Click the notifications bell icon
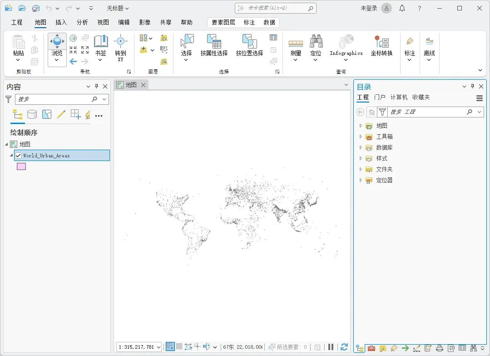The width and height of the screenshot is (490, 356). click(x=402, y=9)
